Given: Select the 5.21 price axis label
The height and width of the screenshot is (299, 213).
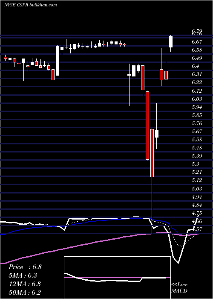Looking at the screenshot, I should point(197,172).
